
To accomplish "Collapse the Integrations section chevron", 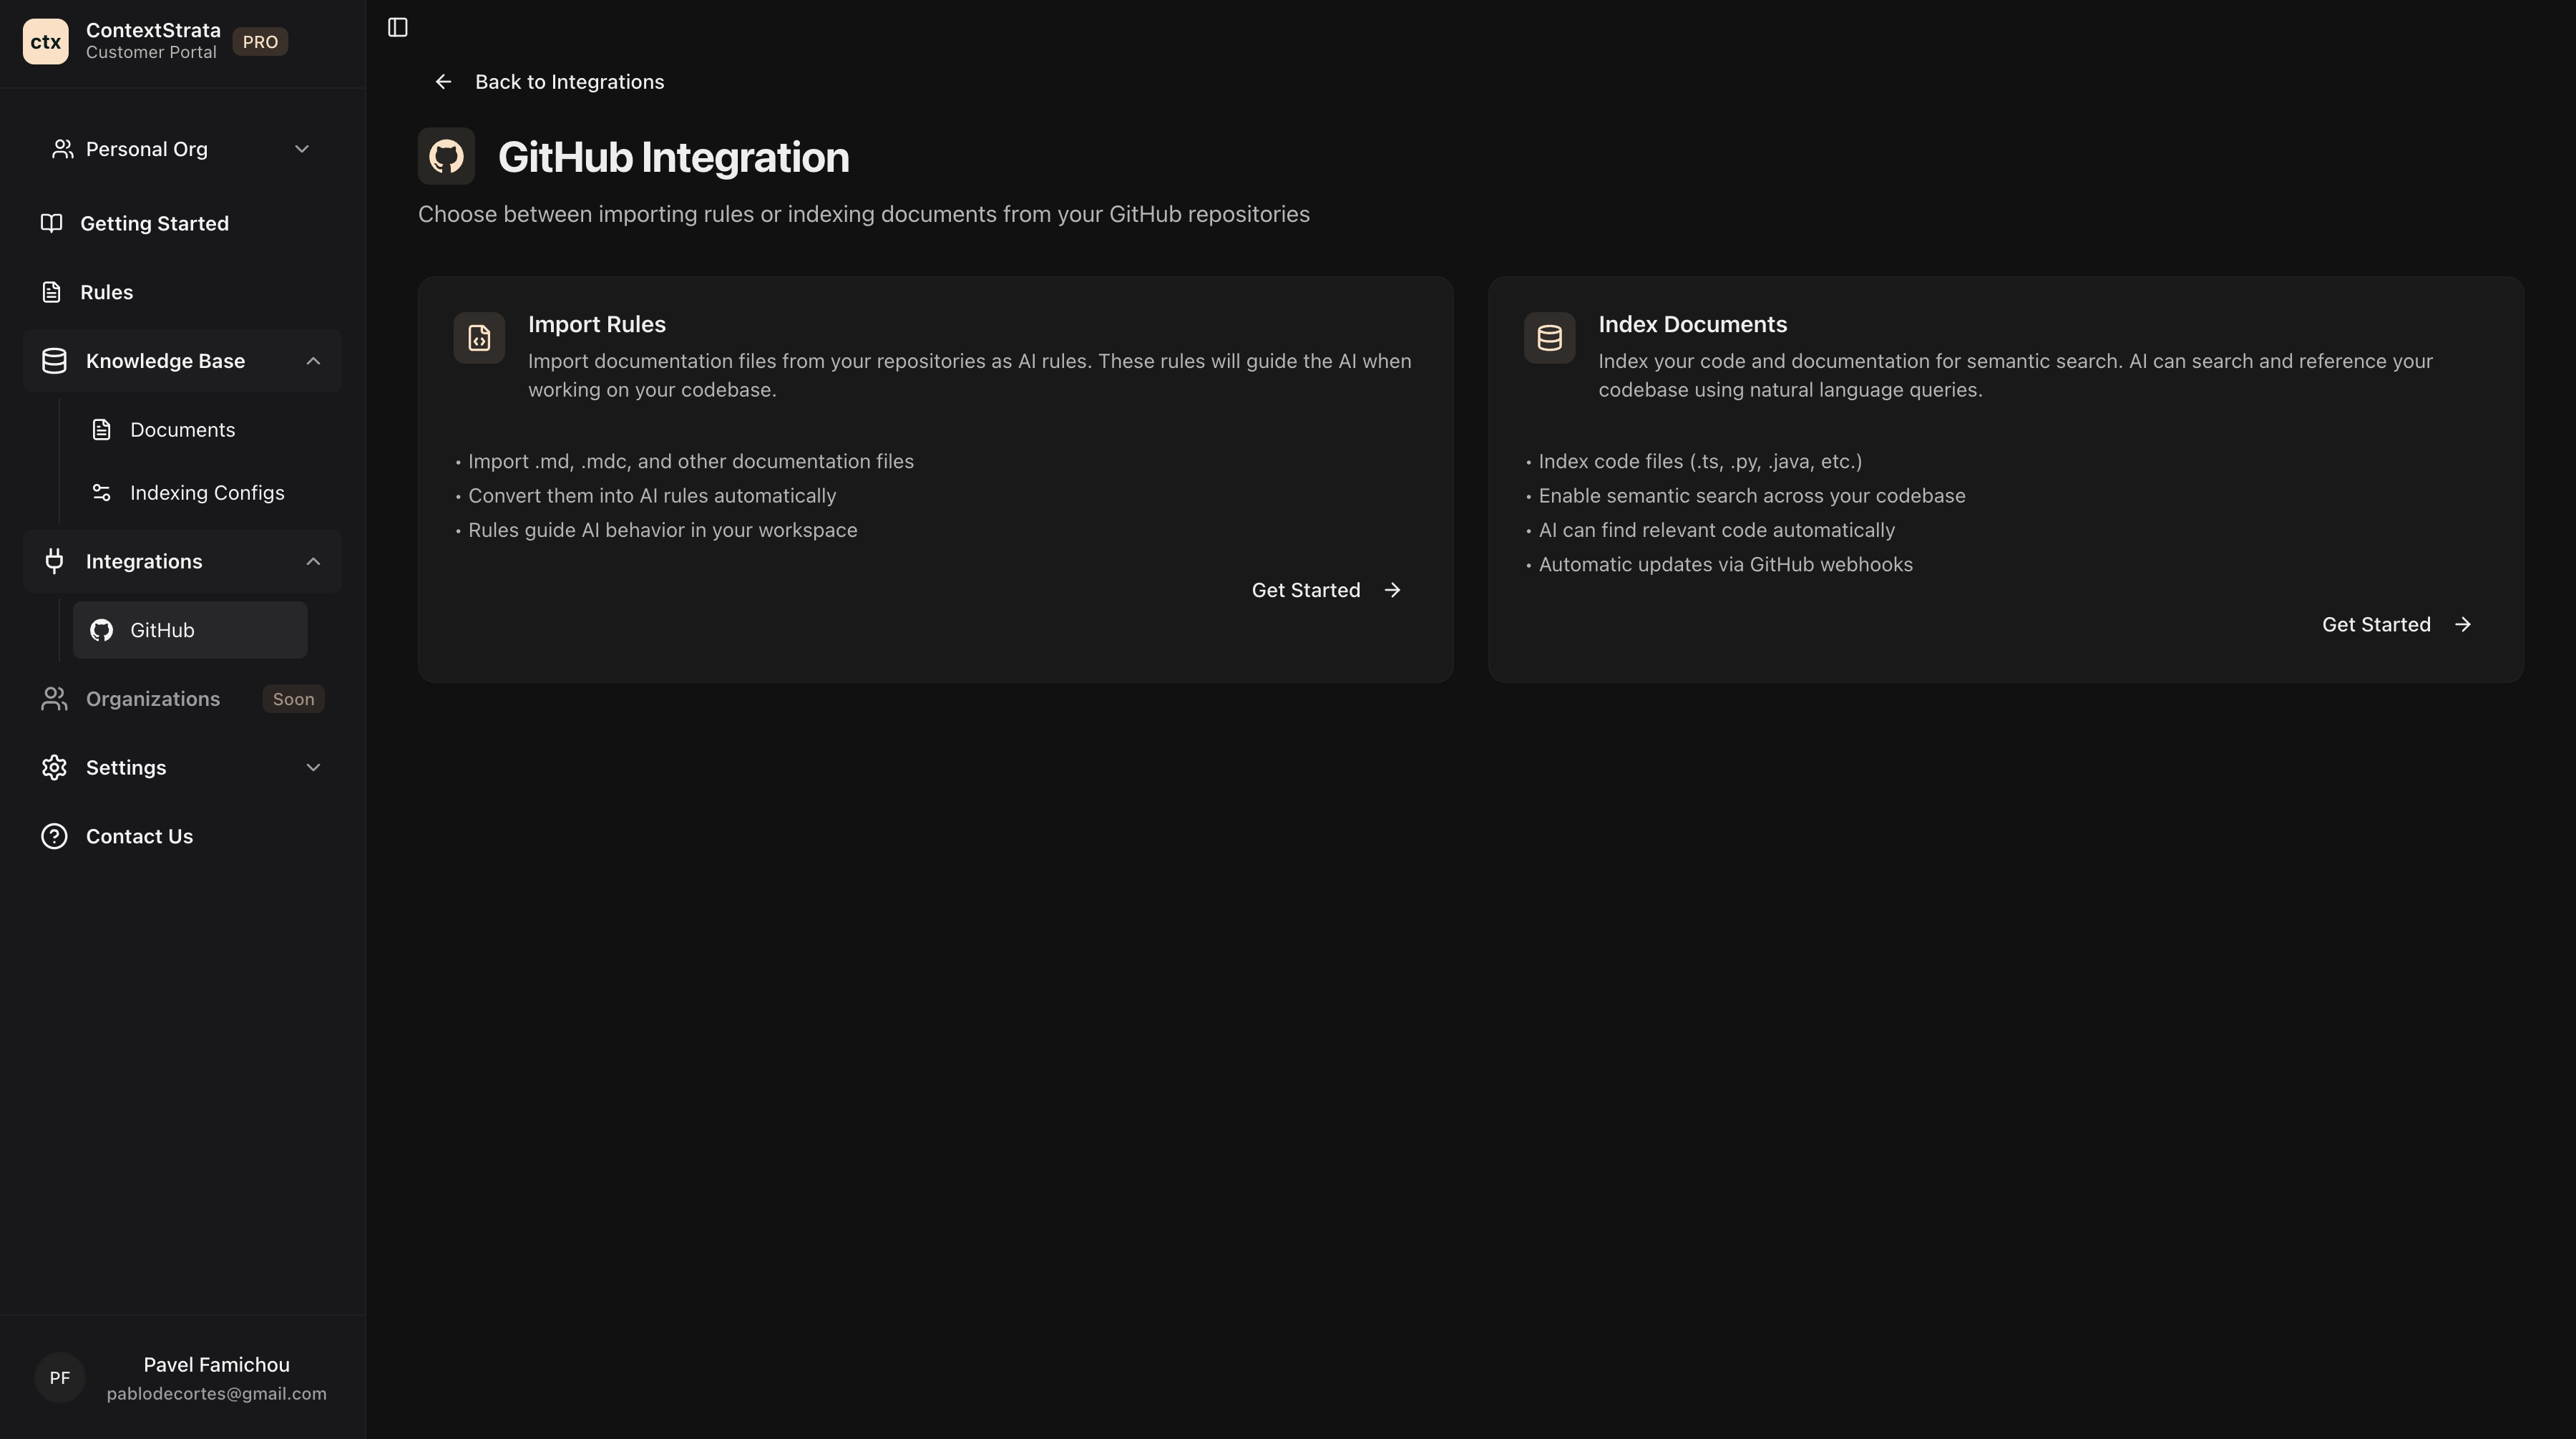I will (313, 561).
